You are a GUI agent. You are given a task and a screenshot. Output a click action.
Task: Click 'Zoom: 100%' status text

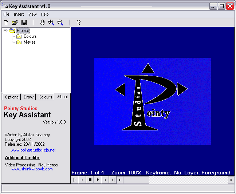[126, 173]
